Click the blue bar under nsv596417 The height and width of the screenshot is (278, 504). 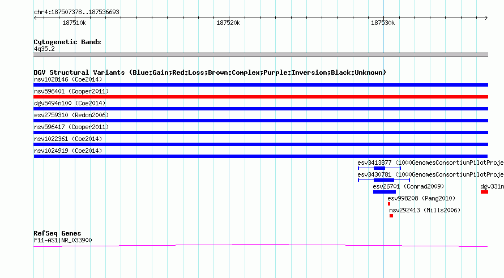[x=260, y=132]
